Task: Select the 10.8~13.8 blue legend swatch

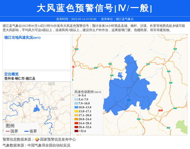Action: (76, 108)
